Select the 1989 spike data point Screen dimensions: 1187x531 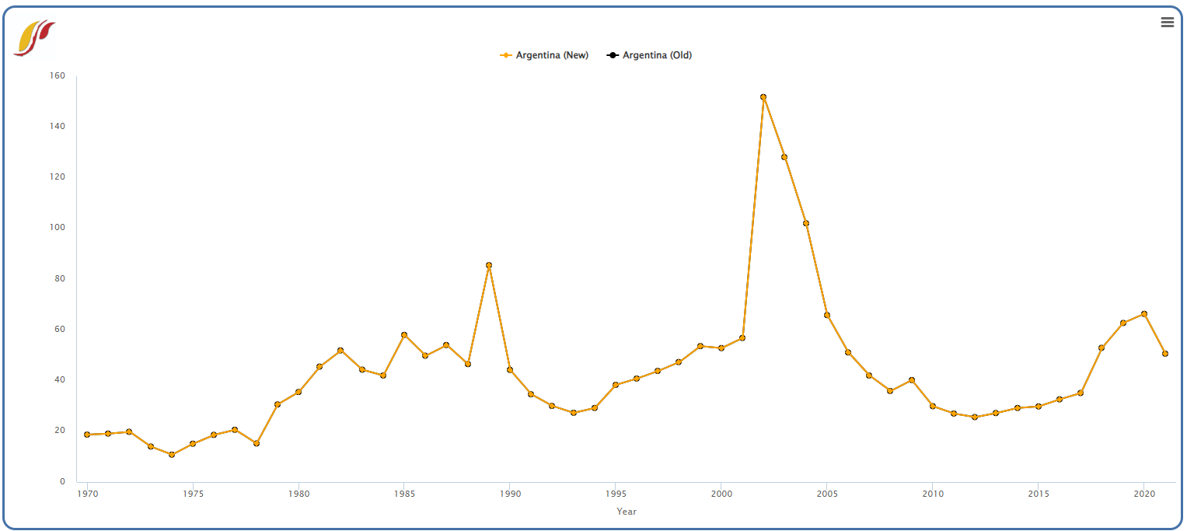pyautogui.click(x=489, y=265)
